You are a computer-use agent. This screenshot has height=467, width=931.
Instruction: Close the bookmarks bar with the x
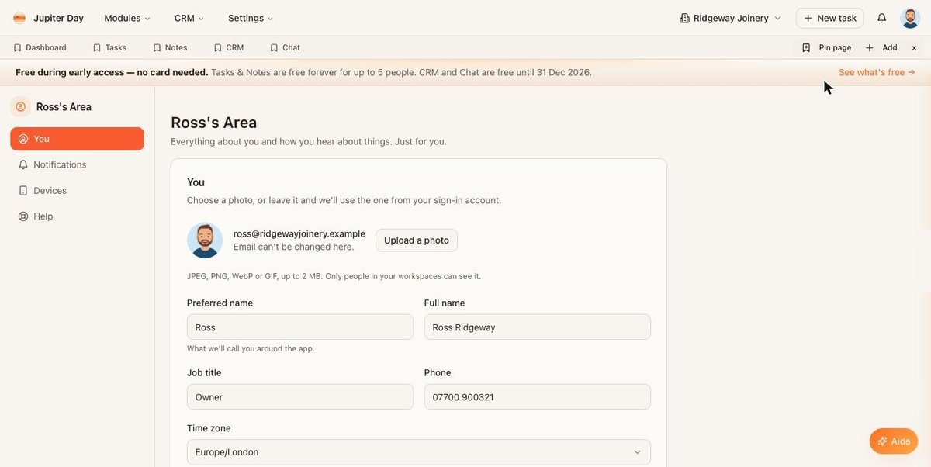914,47
